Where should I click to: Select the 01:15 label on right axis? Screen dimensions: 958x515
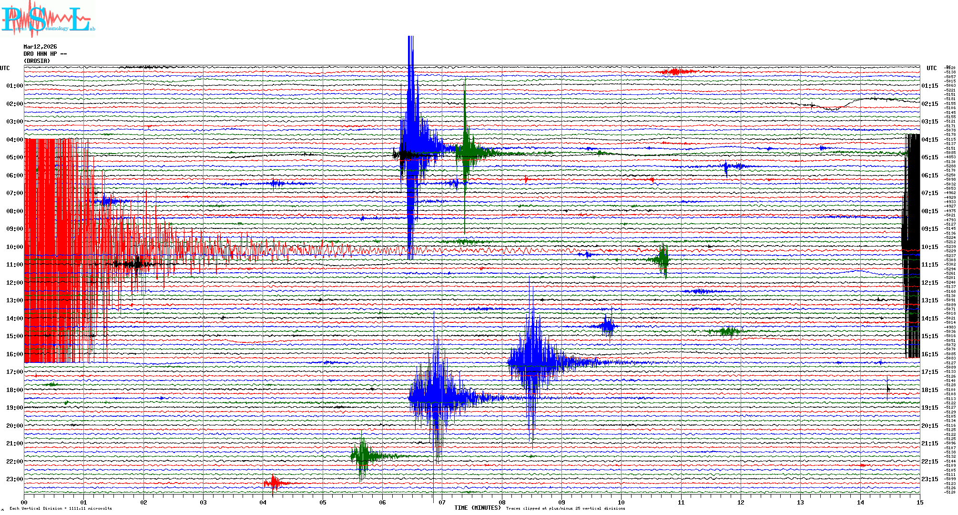pos(929,86)
